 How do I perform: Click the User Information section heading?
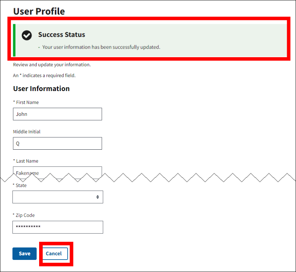pyautogui.click(x=41, y=89)
